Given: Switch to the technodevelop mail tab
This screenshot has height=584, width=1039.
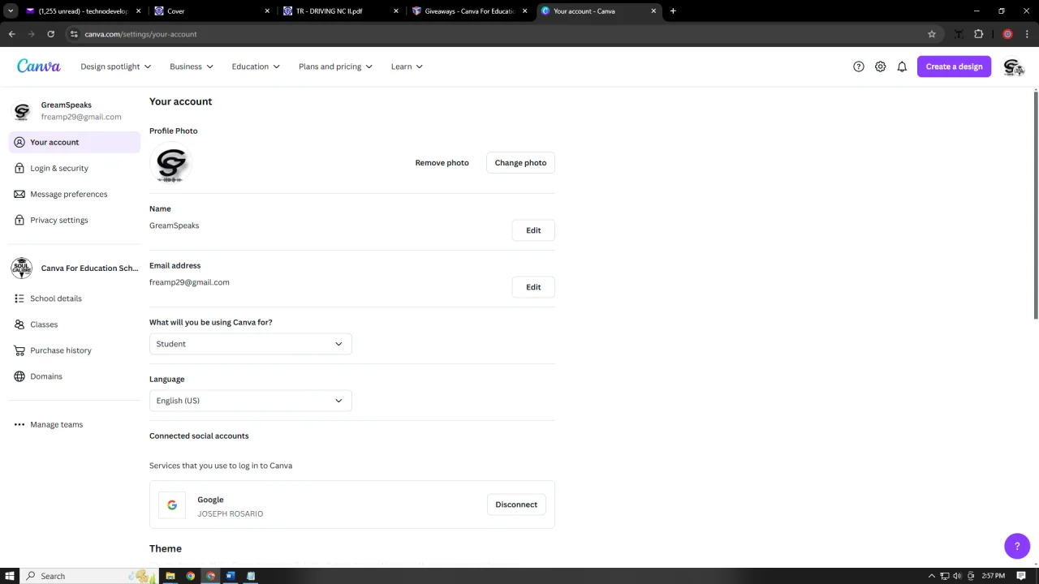Looking at the screenshot, I should tap(82, 11).
